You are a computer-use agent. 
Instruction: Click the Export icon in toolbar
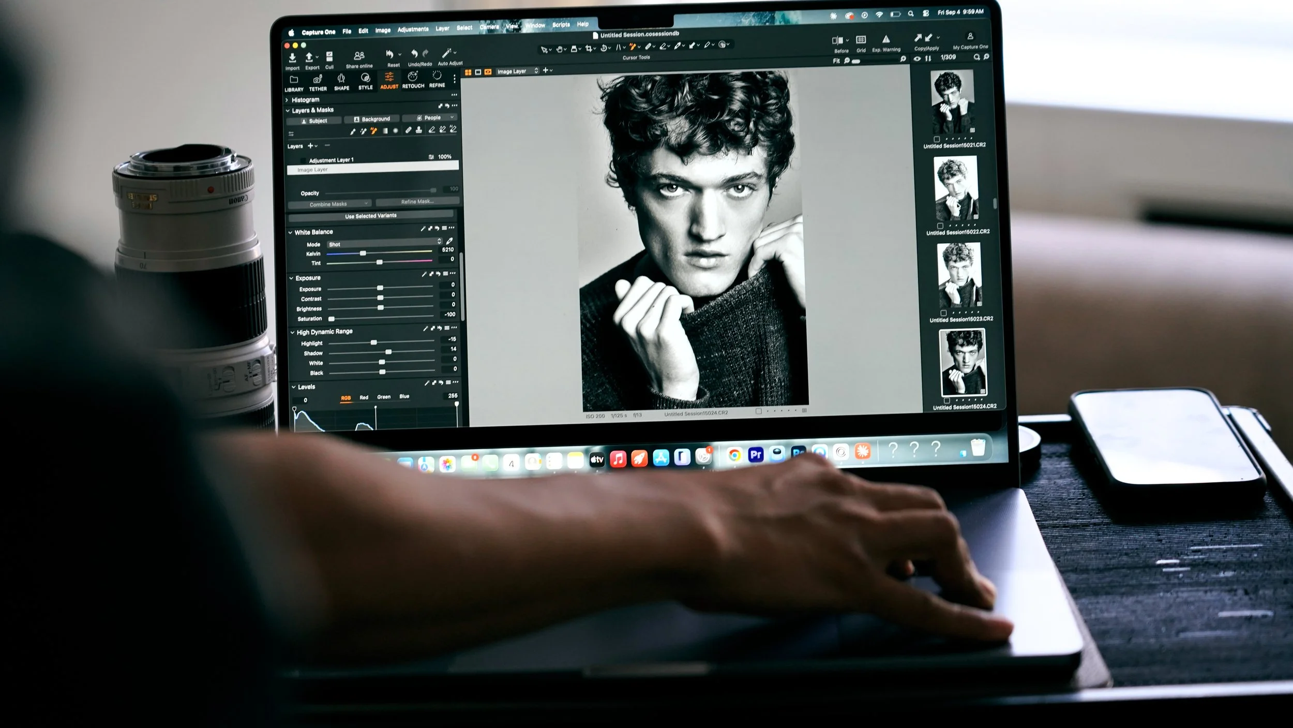click(x=309, y=57)
